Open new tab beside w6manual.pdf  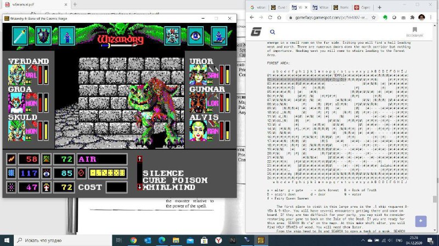75,4
